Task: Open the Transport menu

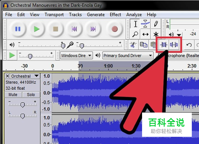Action: 54,15
